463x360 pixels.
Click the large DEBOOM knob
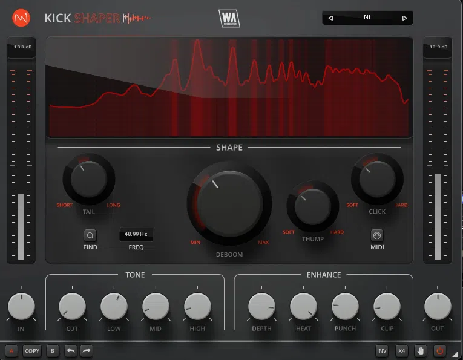point(229,204)
